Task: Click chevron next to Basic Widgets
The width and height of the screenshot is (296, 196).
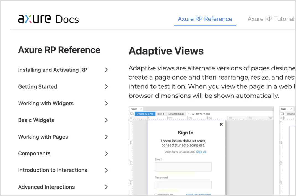Action: (x=106, y=120)
